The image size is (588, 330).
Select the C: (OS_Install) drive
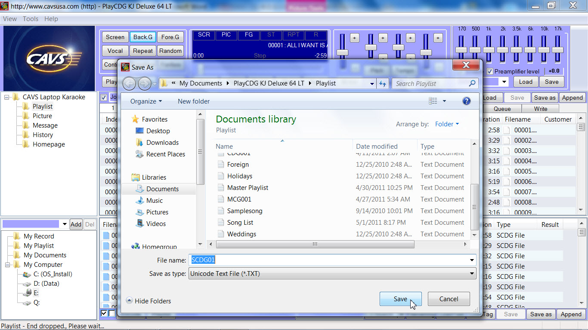click(x=53, y=274)
